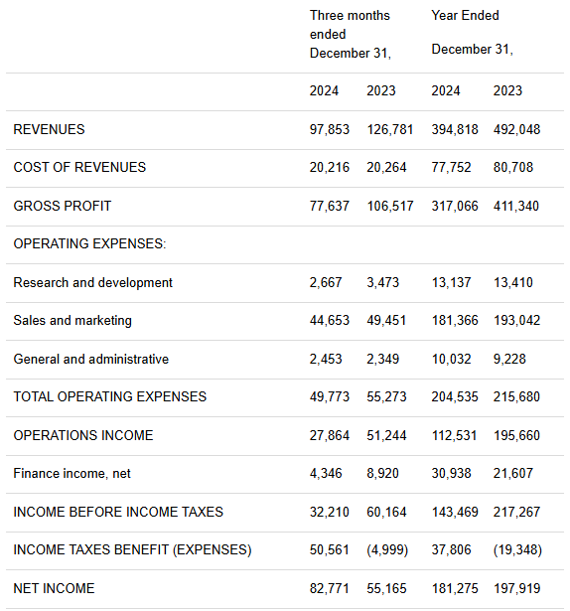Click cost of revenues value 80,708
The image size is (570, 611).
click(512, 167)
